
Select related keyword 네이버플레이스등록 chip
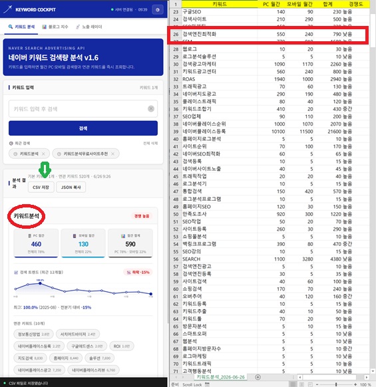(x=39, y=346)
